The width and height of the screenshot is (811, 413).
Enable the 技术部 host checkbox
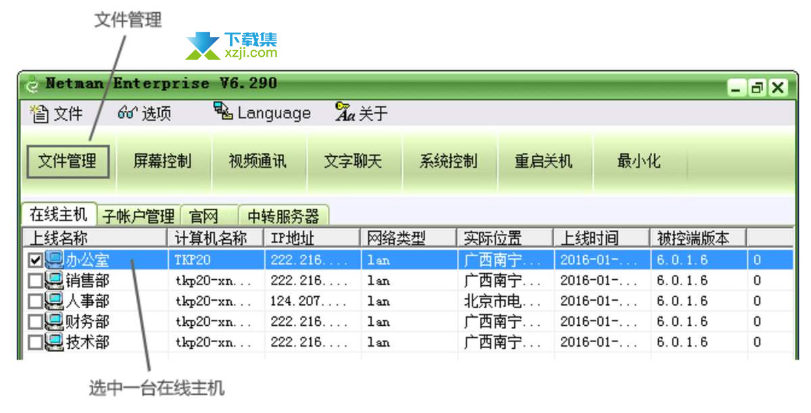[35, 343]
